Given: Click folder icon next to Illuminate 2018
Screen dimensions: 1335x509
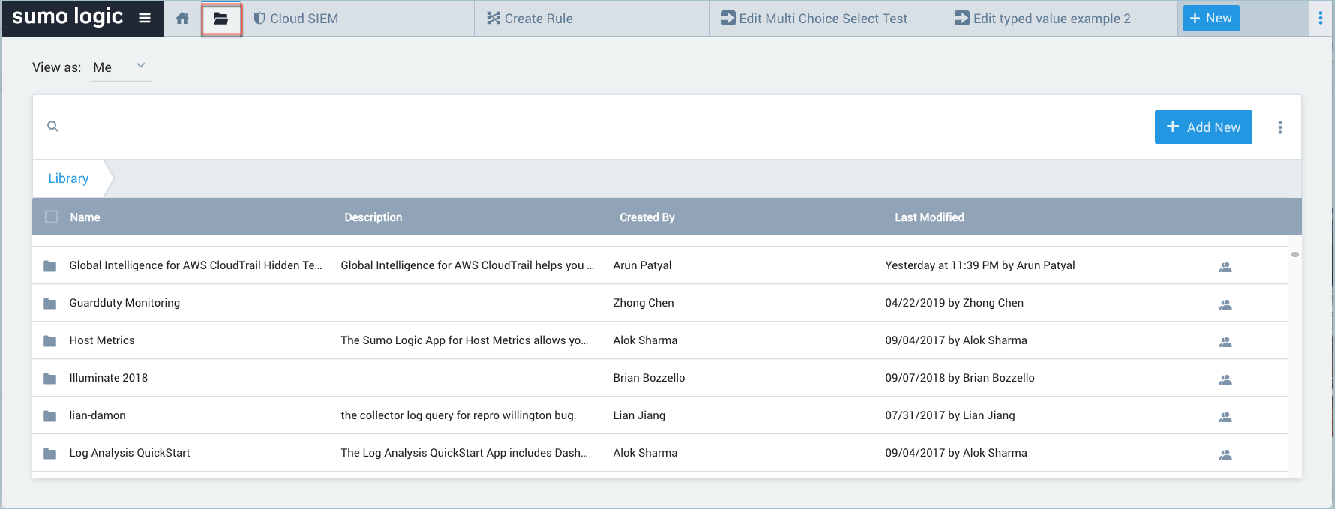Looking at the screenshot, I should click(x=49, y=379).
